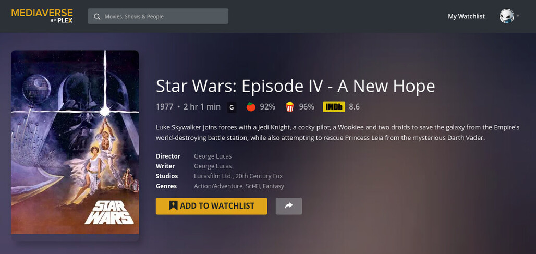
Task: Click the Mediaverse by Plex logo
Action: click(42, 16)
